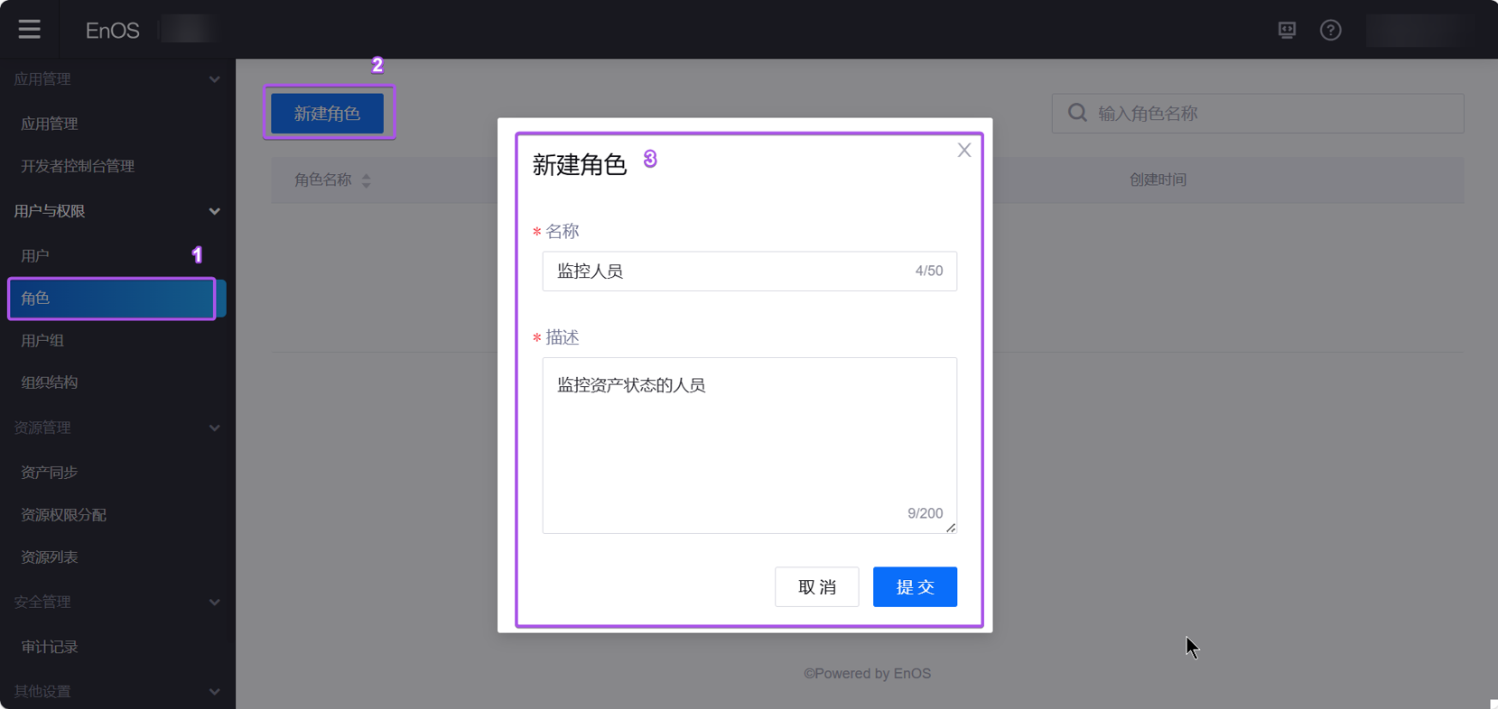The width and height of the screenshot is (1498, 709).
Task: Collapse the 用户与权限 section chevron
Action: pyautogui.click(x=214, y=211)
